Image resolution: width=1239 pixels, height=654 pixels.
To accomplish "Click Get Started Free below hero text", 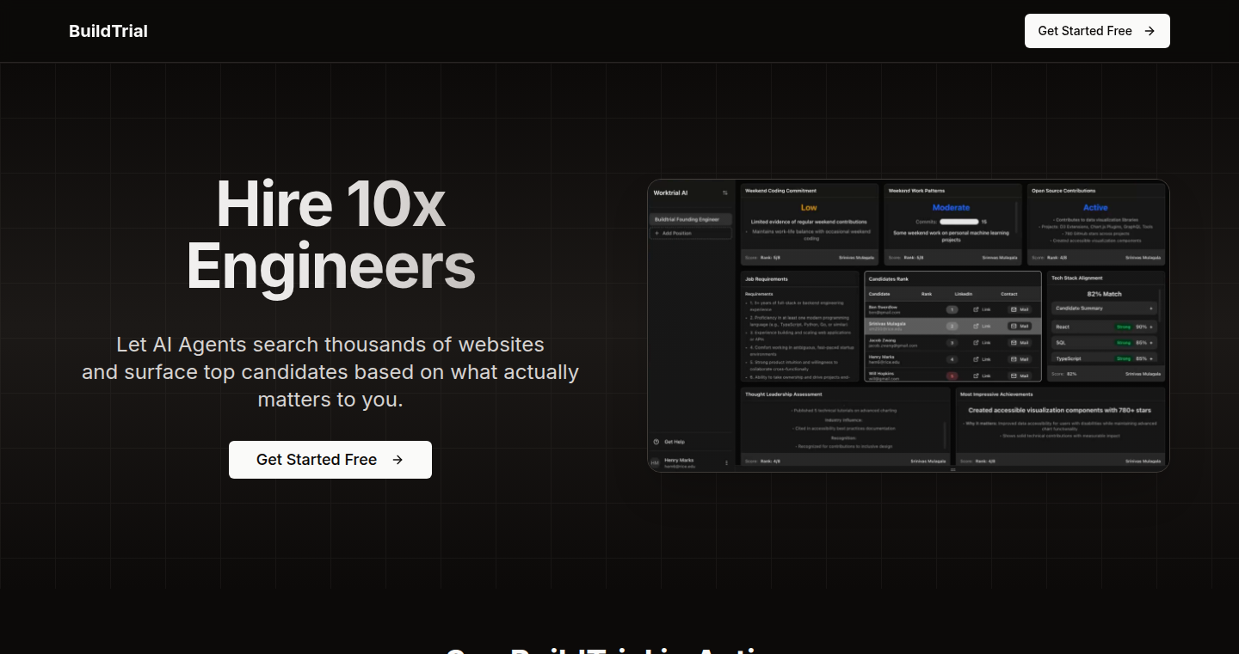I will 330,460.
